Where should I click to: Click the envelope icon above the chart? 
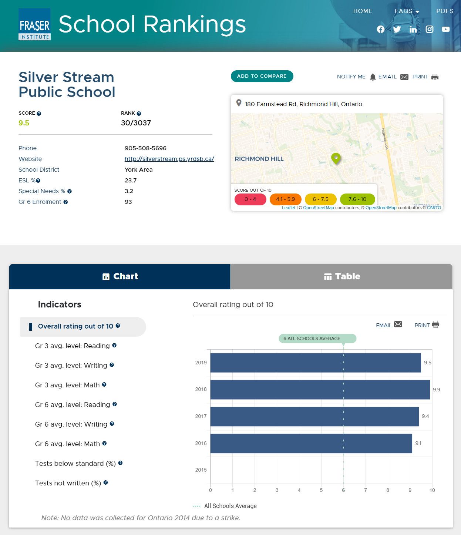(x=398, y=324)
